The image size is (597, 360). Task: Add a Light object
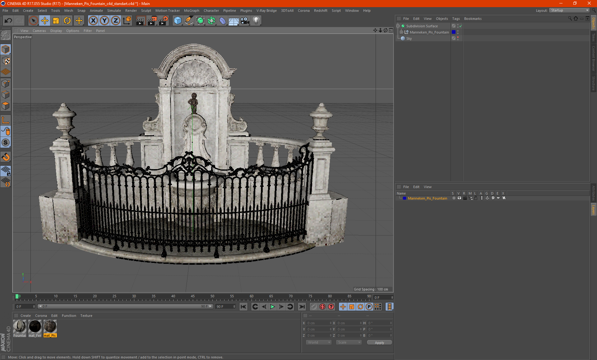[x=256, y=21]
